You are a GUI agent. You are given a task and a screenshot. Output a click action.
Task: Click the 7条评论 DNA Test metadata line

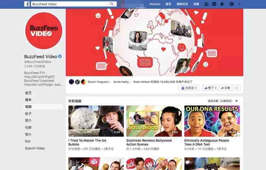pyautogui.click(x=205, y=149)
